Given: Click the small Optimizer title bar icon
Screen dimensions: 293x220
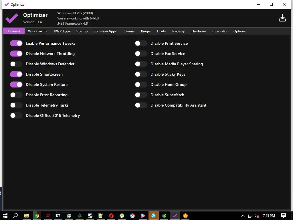Looking at the screenshot, I should 7,4.
